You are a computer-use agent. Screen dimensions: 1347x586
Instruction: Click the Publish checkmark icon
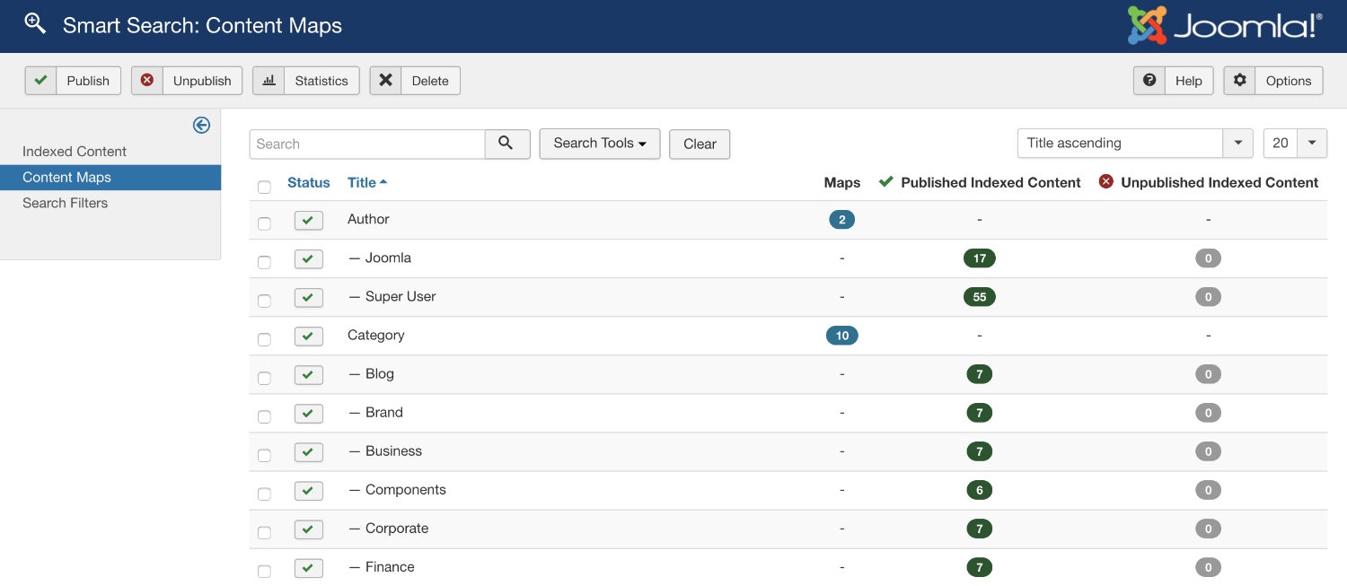[x=40, y=80]
